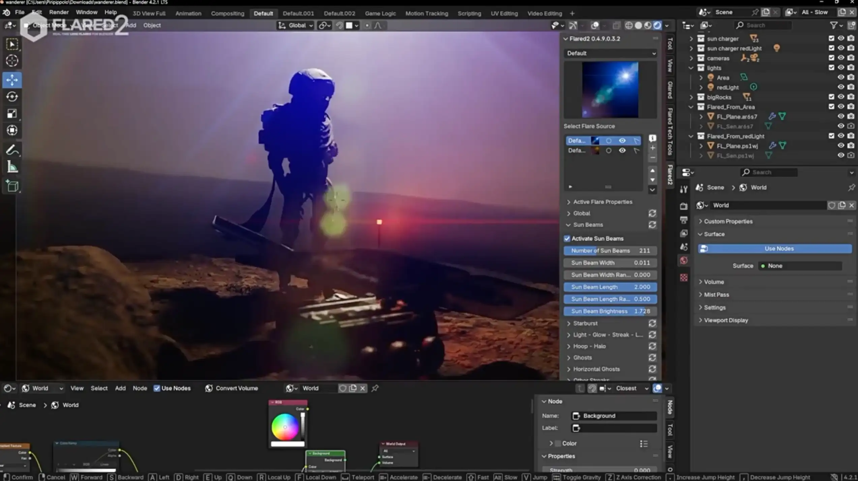The height and width of the screenshot is (481, 858).
Task: Toggle Use Nodes checkbox in node editor
Action: pyautogui.click(x=157, y=388)
